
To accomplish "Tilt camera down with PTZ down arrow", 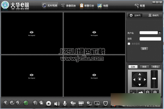I will [140, 85].
